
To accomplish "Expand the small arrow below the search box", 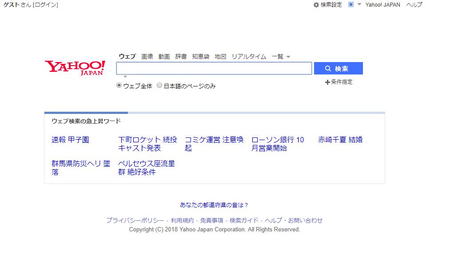I will 125,77.
